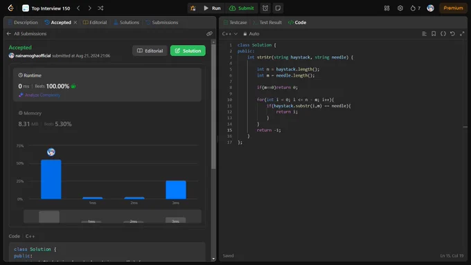The image size is (471, 265).
Task: Expand the editor to fullscreen
Action: tap(462, 34)
